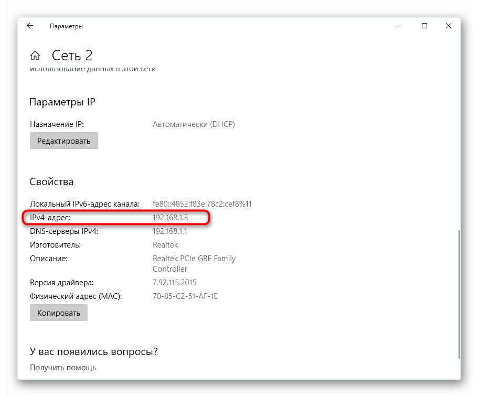Click the Версия драйвера label
Viewport: 478px width, 397px height.
[62, 283]
